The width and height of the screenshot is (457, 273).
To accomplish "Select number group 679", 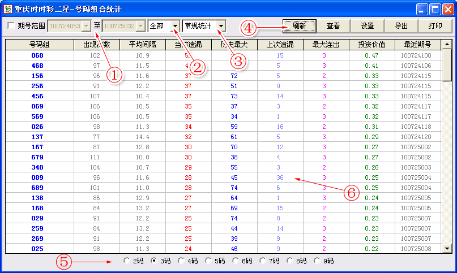I will pyautogui.click(x=37, y=157).
